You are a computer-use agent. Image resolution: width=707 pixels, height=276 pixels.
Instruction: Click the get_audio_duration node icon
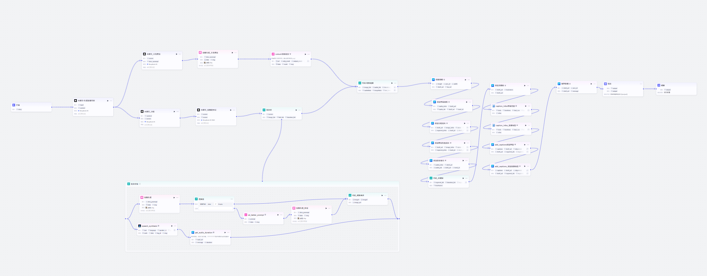[193, 233]
